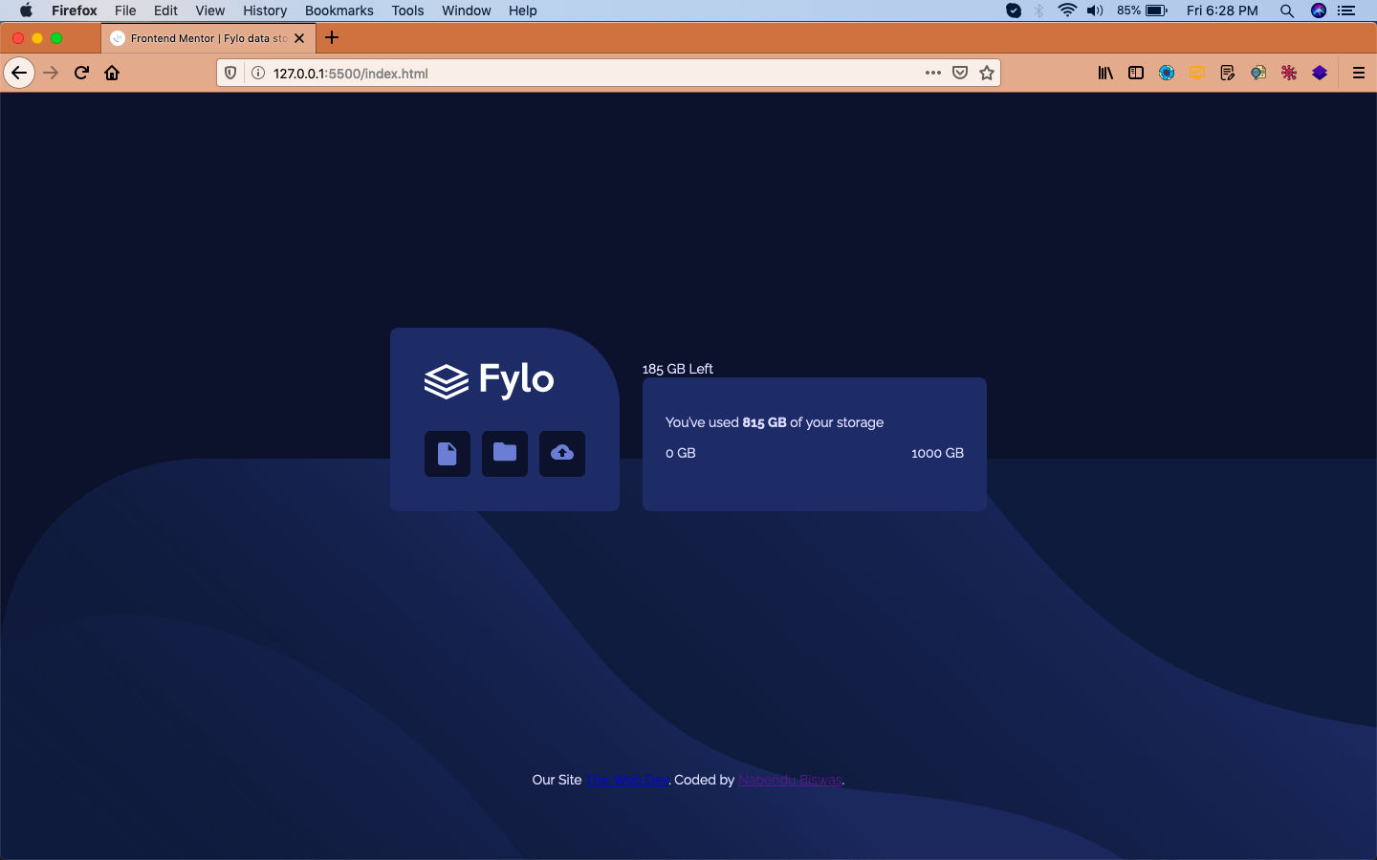Open the Apple menu
Viewport: 1377px width, 860px height.
point(26,11)
